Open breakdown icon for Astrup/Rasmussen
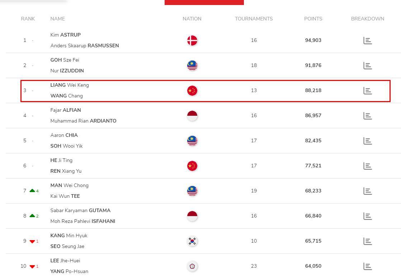Image resolution: width=401 pixels, height=277 pixels. [368, 40]
